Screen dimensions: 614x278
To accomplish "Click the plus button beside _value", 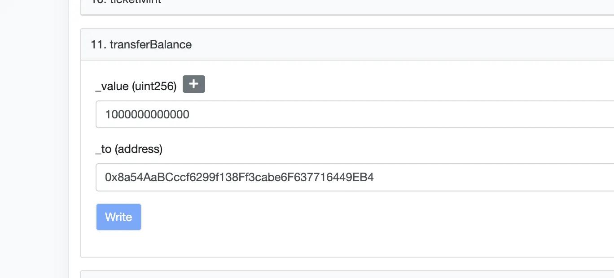I will (193, 84).
